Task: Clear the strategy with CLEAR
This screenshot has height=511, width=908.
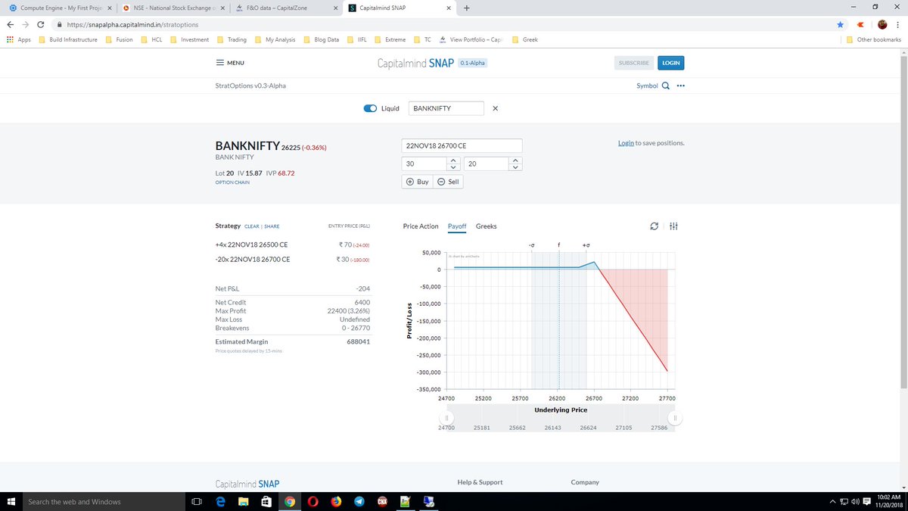Action: (252, 226)
